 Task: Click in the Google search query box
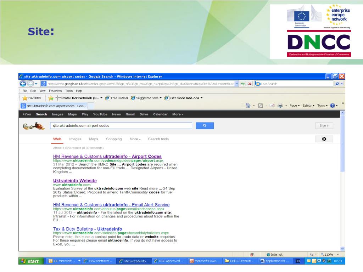point(121,126)
